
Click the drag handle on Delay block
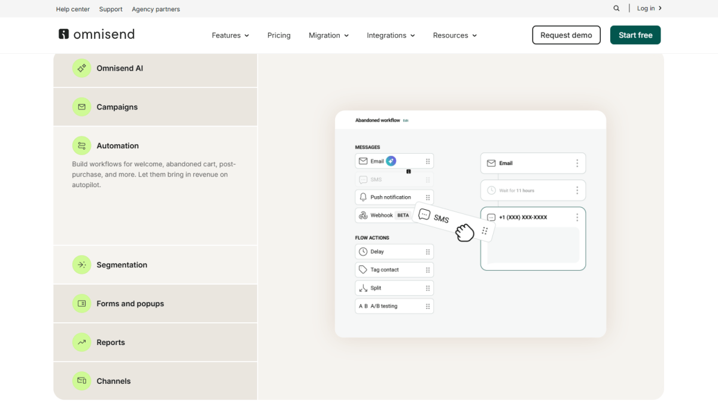coord(428,252)
